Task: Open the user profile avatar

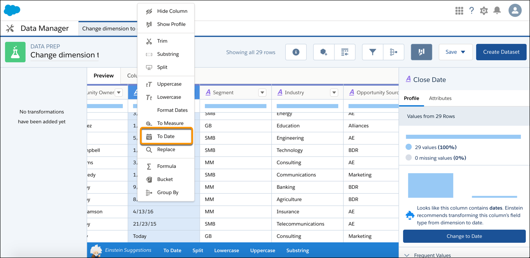Action: (x=515, y=10)
